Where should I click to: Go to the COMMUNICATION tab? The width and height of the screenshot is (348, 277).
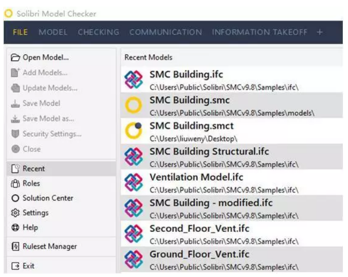click(x=166, y=32)
